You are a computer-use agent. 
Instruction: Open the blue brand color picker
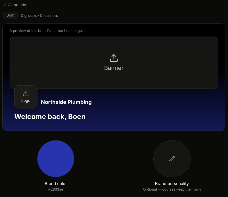click(x=56, y=159)
